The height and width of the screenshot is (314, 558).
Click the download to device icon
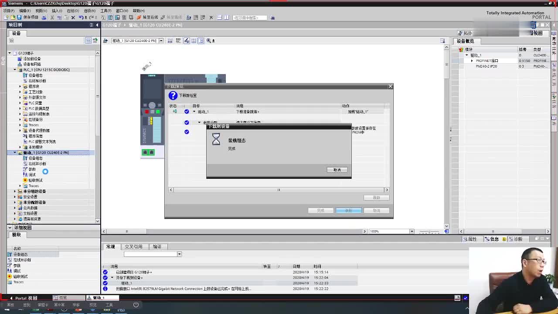(110, 17)
